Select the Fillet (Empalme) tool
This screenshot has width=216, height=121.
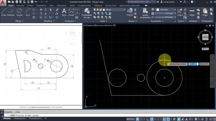tap(50, 13)
